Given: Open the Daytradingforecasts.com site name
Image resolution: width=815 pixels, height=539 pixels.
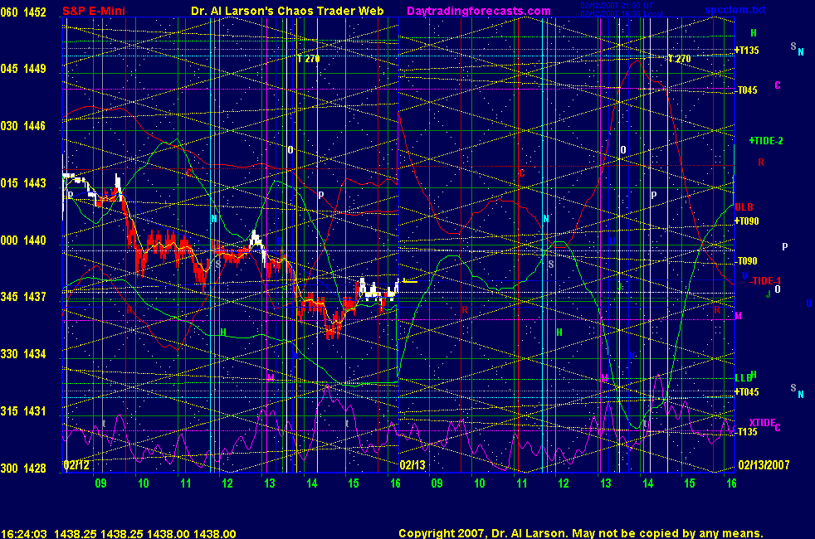Looking at the screenshot, I should pyautogui.click(x=479, y=11).
